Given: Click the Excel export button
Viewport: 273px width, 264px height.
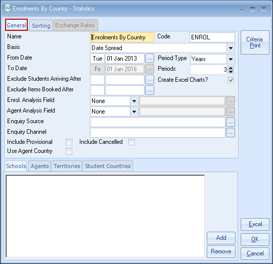Looking at the screenshot, I should [x=255, y=224].
